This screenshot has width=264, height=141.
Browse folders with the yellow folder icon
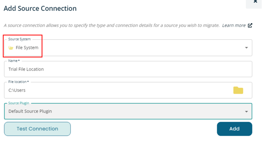click(238, 90)
